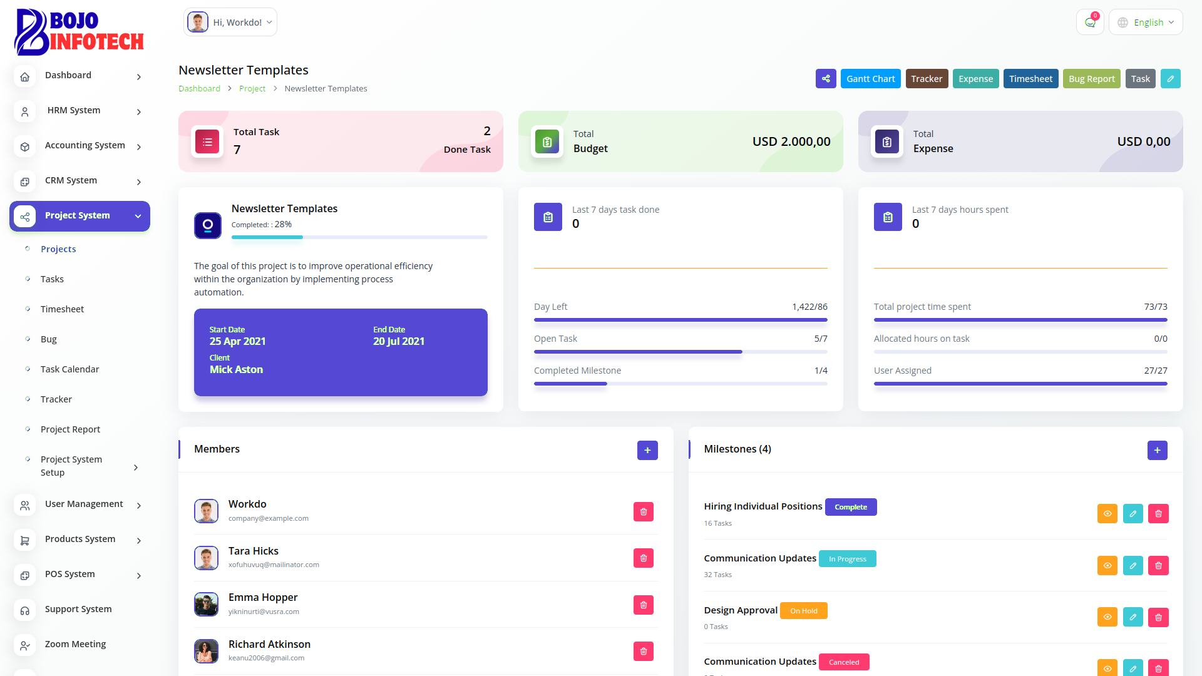Edit the Design Approval milestone

[1133, 617]
